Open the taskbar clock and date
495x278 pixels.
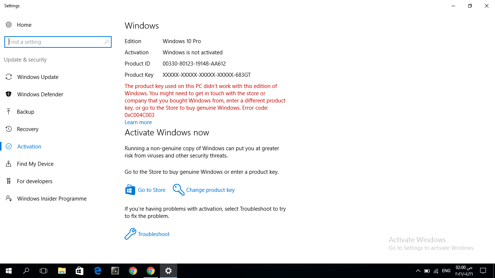point(464,271)
